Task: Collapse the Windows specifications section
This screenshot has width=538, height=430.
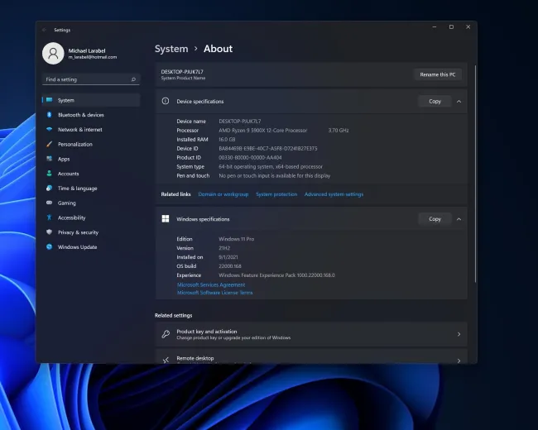Action: coord(459,219)
